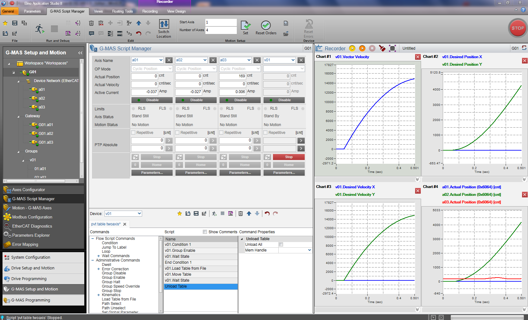Toggle Repetitive checkbox for axis a03
Image resolution: width=528 pixels, height=320 pixels.
point(221,133)
